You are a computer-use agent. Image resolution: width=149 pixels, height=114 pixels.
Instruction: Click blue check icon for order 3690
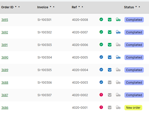point(101,57)
